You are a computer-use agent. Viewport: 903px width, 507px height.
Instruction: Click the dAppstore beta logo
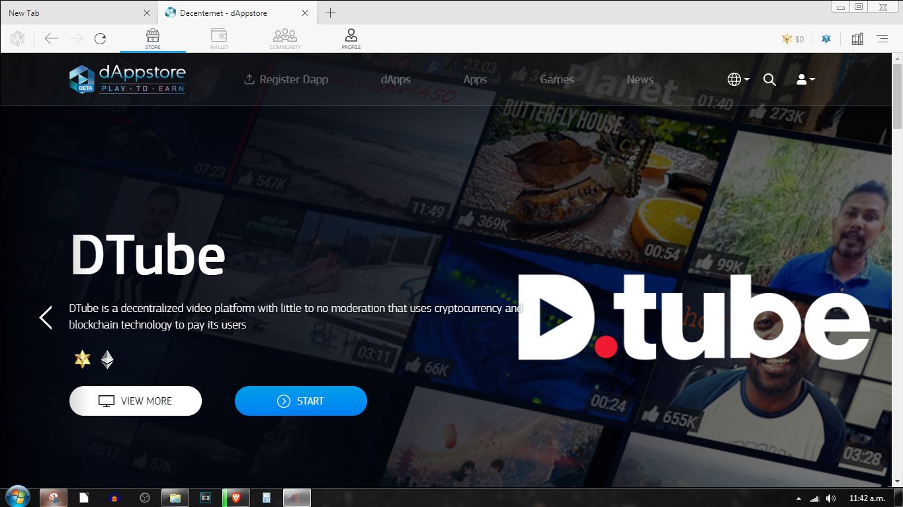(x=128, y=79)
